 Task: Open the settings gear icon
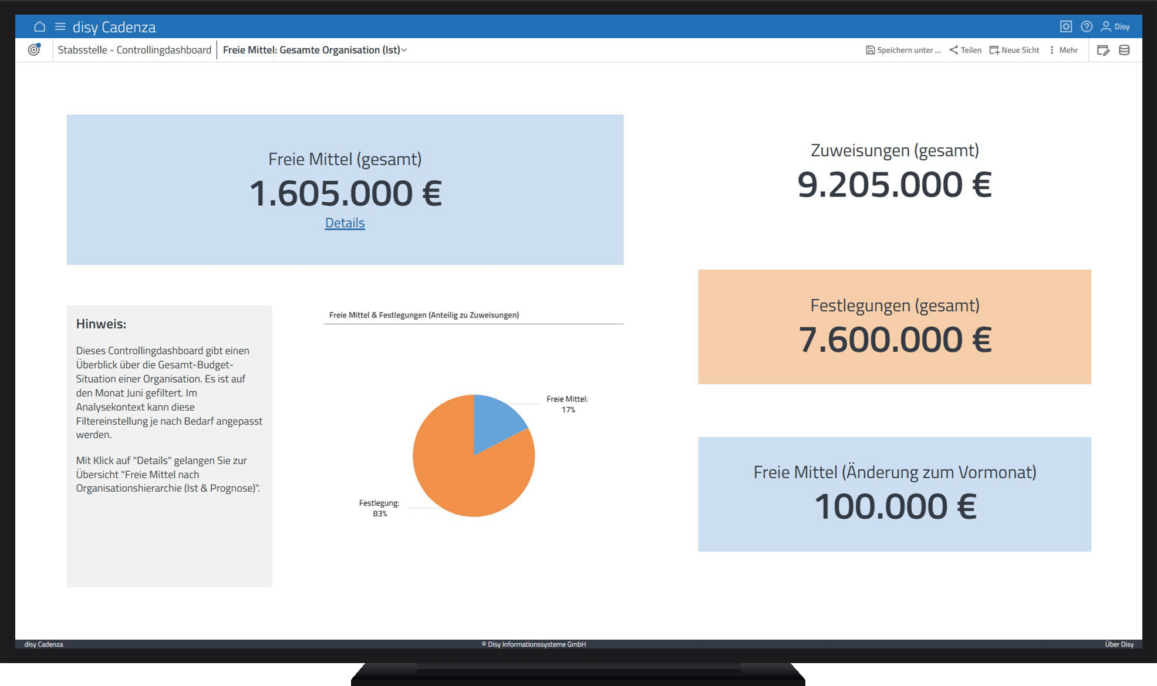[x=1066, y=26]
